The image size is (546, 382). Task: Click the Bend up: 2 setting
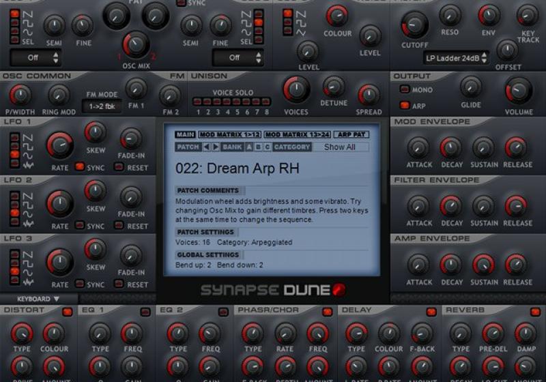coord(193,265)
